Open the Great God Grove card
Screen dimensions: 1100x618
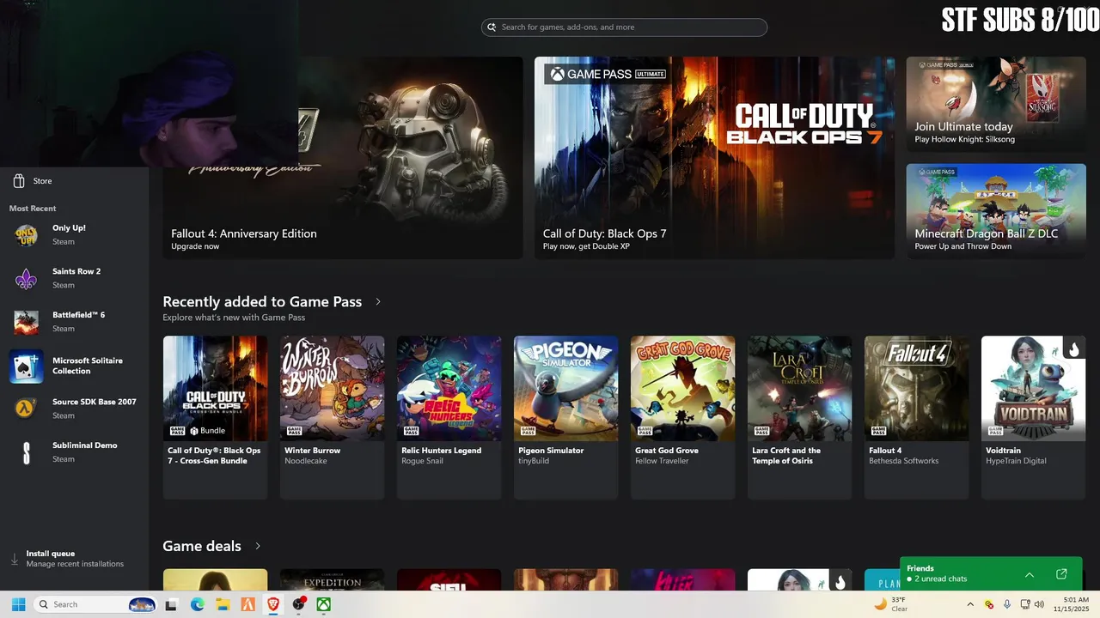tap(682, 417)
